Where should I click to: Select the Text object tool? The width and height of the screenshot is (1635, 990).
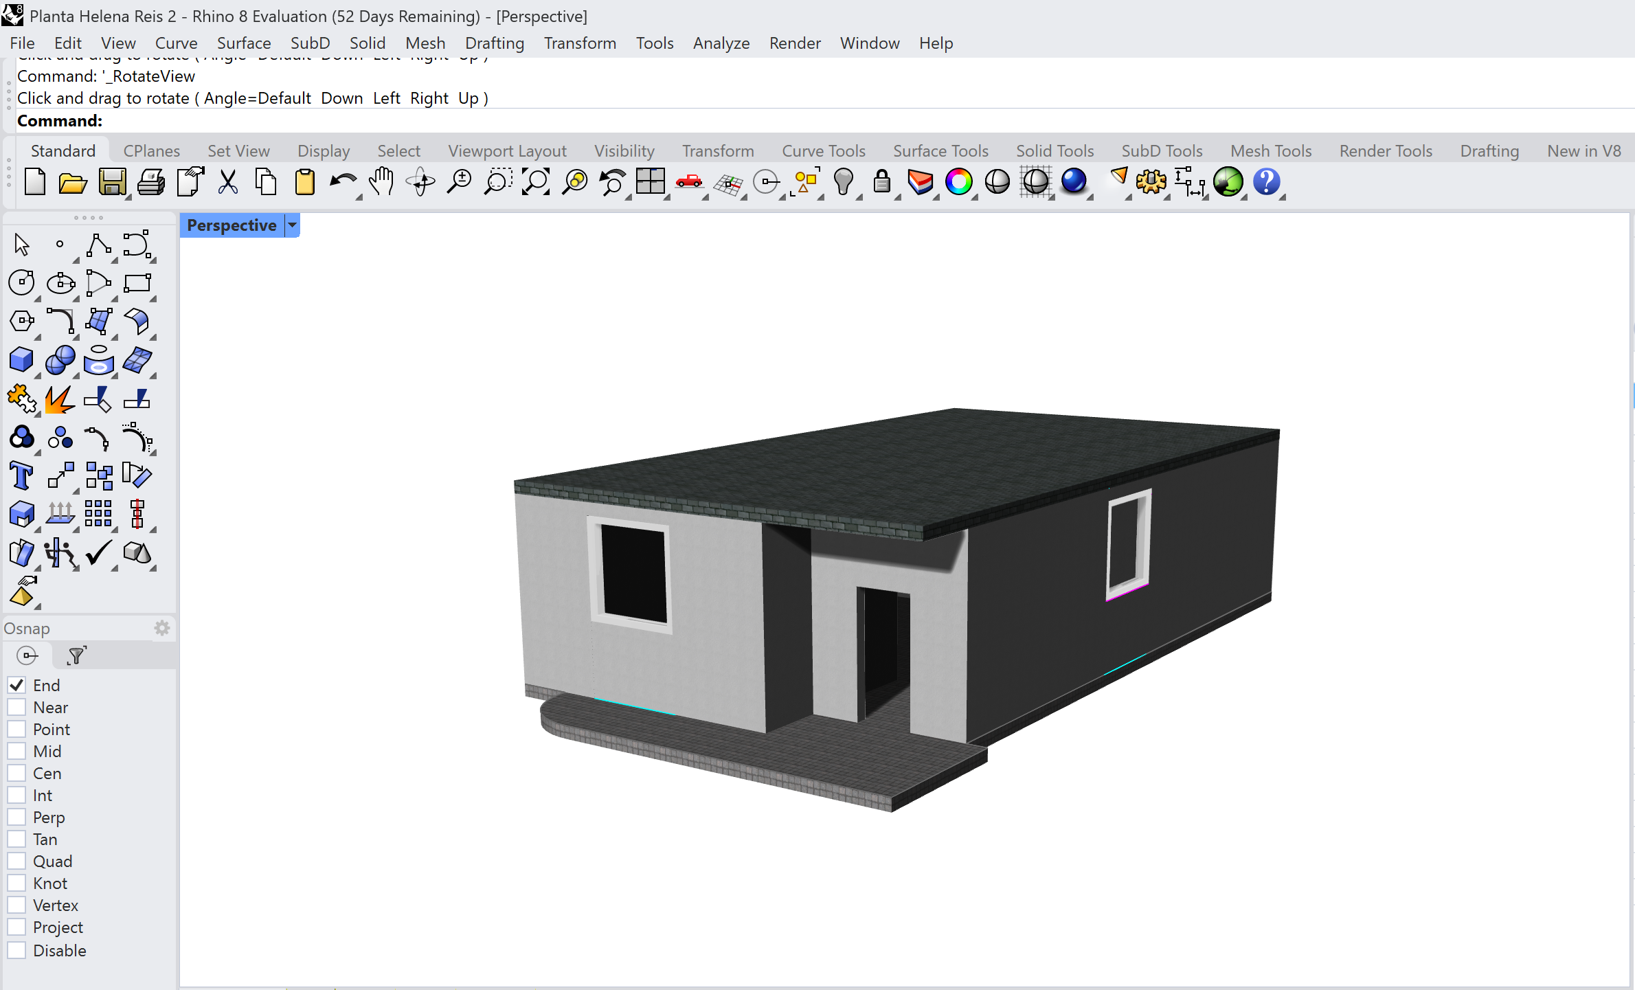pyautogui.click(x=22, y=475)
